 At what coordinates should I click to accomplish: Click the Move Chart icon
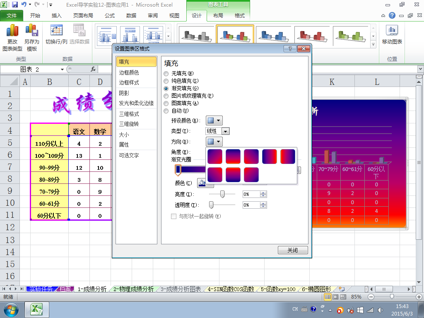(x=392, y=30)
